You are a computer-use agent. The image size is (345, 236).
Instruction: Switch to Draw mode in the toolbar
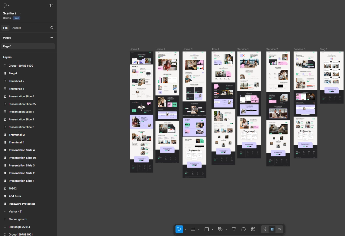pos(265,229)
